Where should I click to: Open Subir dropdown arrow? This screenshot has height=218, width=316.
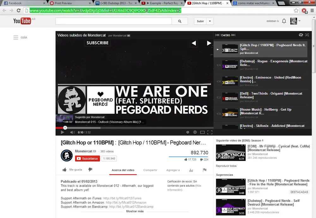[210, 21]
